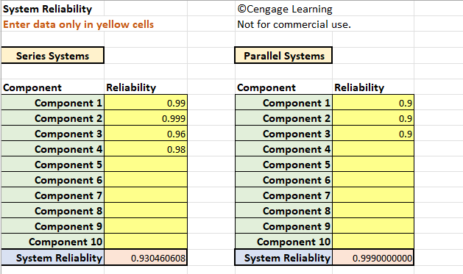Click Parallel 'Component 4' label cell
The image size is (463, 274).
point(283,149)
